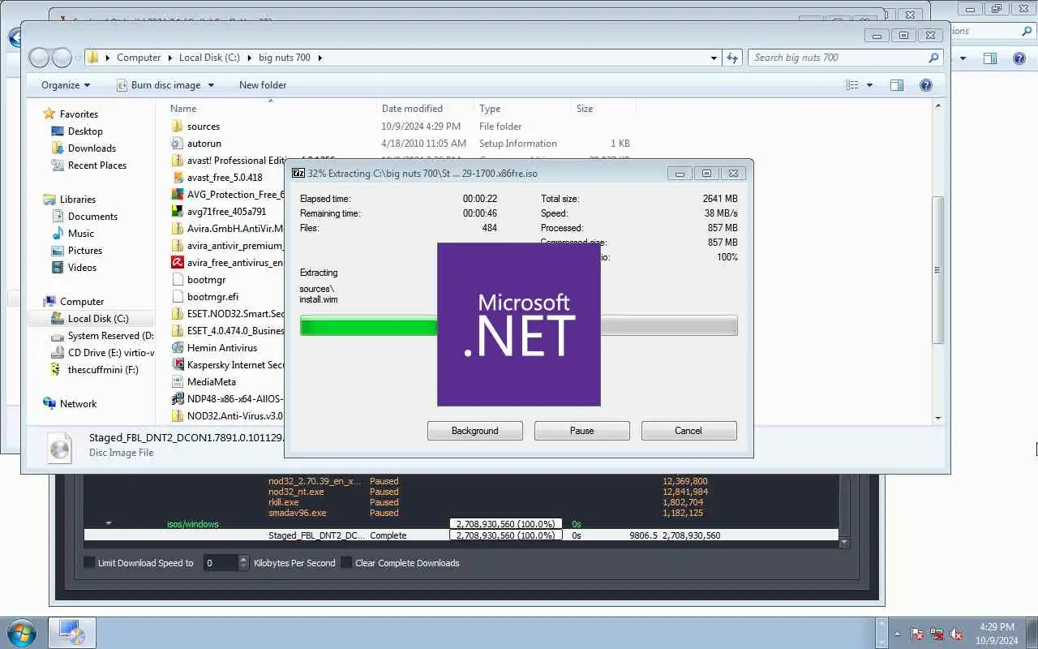The width and height of the screenshot is (1038, 649).
Task: Select Desktop under Favorites
Action: [x=85, y=131]
